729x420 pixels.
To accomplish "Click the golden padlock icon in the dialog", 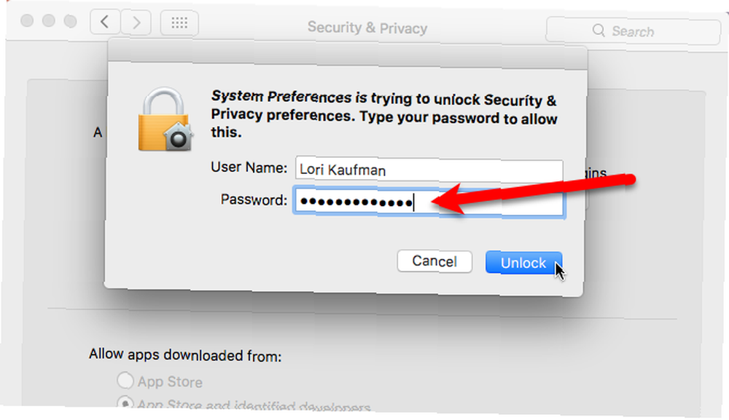I will click(165, 119).
